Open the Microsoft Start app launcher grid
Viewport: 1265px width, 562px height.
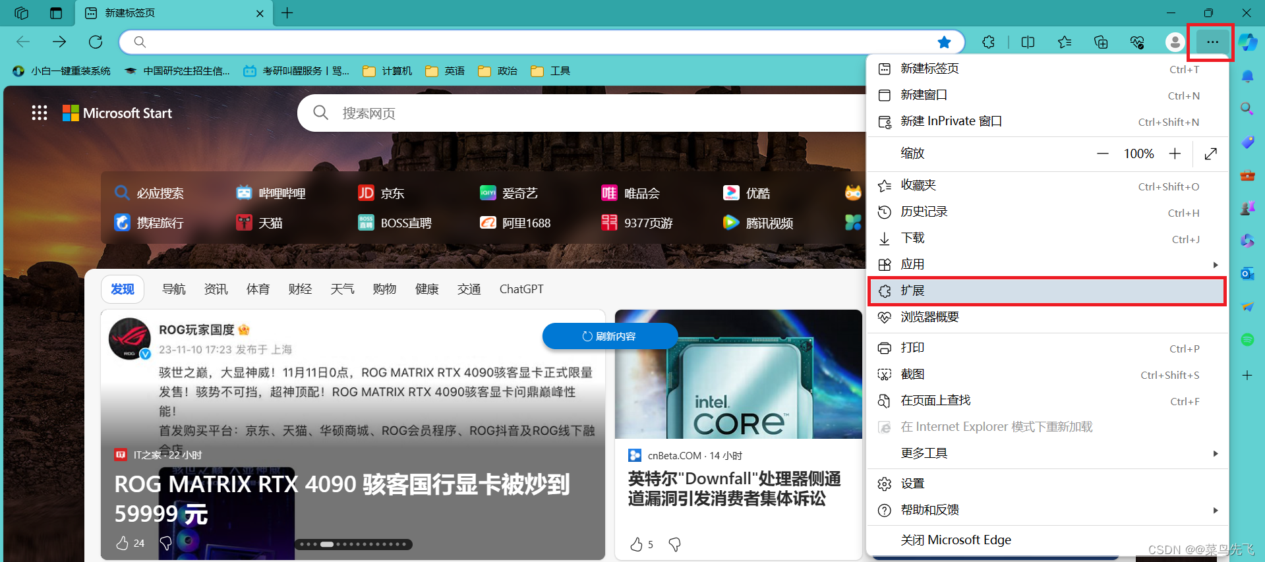click(40, 113)
